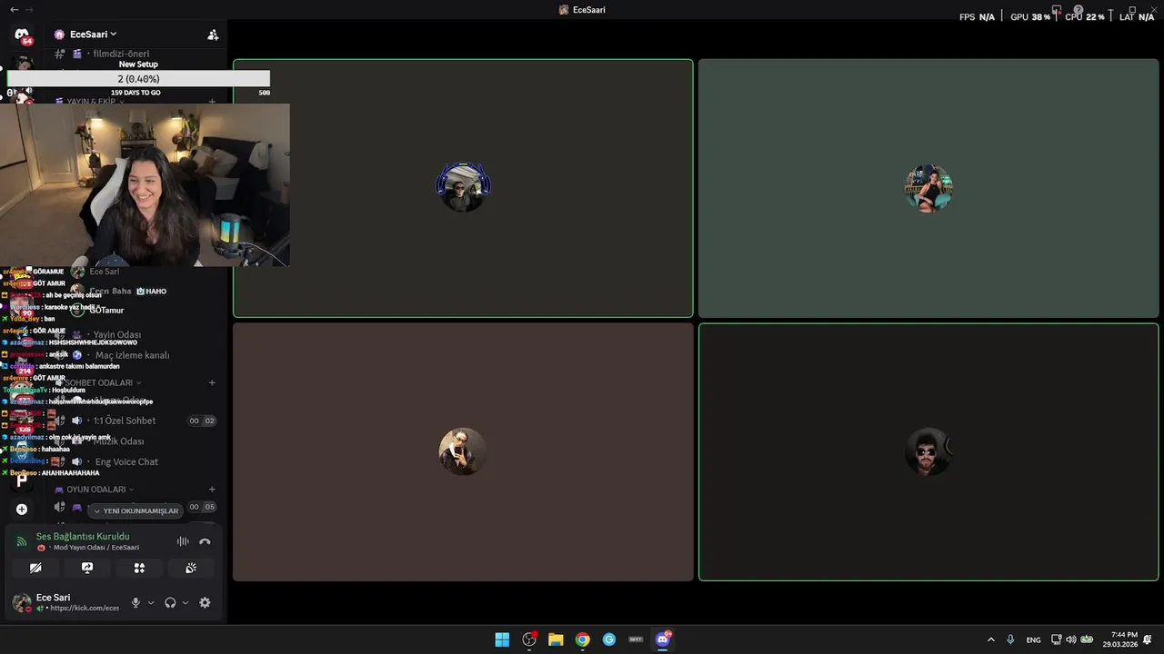The height and width of the screenshot is (654, 1164).
Task: Open microphone input options chevron
Action: pos(151,602)
